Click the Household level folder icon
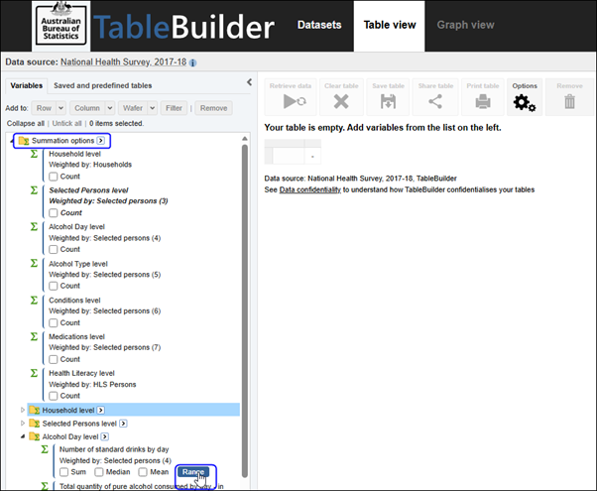The image size is (597, 491). (35, 411)
